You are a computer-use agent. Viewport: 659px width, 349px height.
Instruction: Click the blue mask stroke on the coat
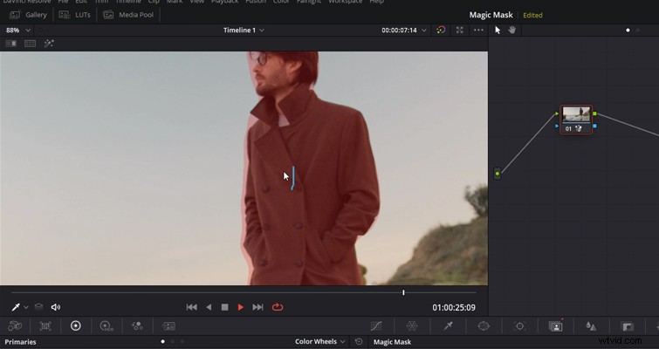[293, 178]
